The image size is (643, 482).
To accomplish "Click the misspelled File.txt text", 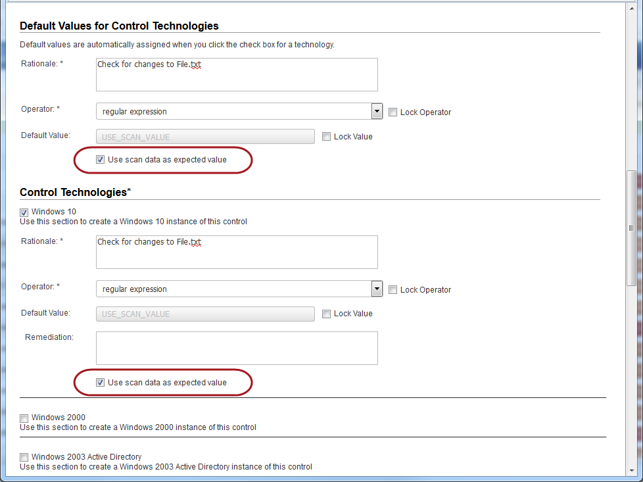I will click(x=195, y=64).
